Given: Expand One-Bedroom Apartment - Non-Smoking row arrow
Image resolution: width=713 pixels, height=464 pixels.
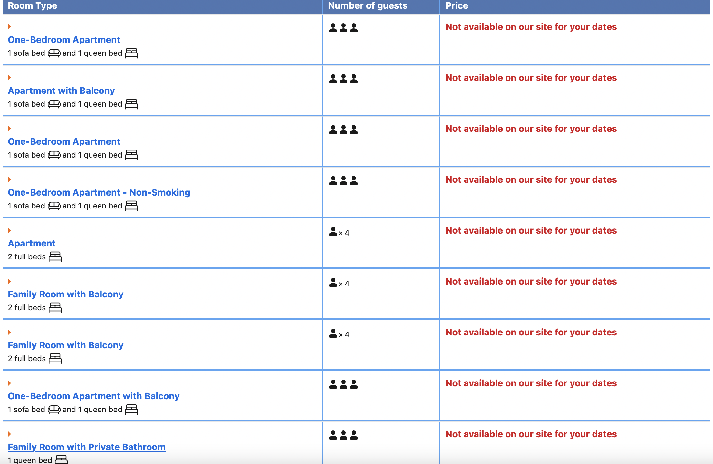Looking at the screenshot, I should (9, 179).
